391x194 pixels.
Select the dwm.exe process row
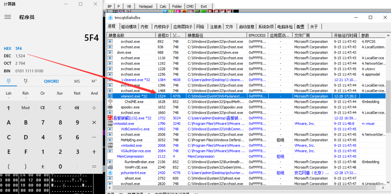point(246,52)
